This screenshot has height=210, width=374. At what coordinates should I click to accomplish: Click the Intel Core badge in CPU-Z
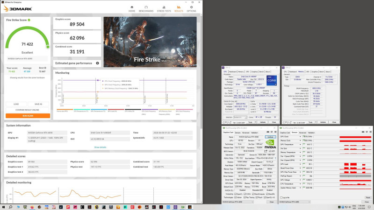pyautogui.click(x=272, y=80)
